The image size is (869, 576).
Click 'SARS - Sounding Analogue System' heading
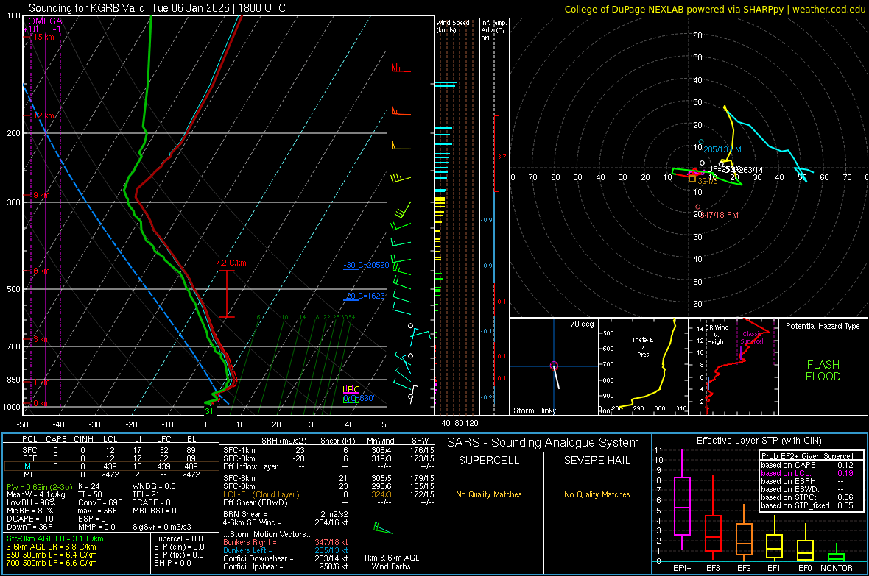point(543,443)
